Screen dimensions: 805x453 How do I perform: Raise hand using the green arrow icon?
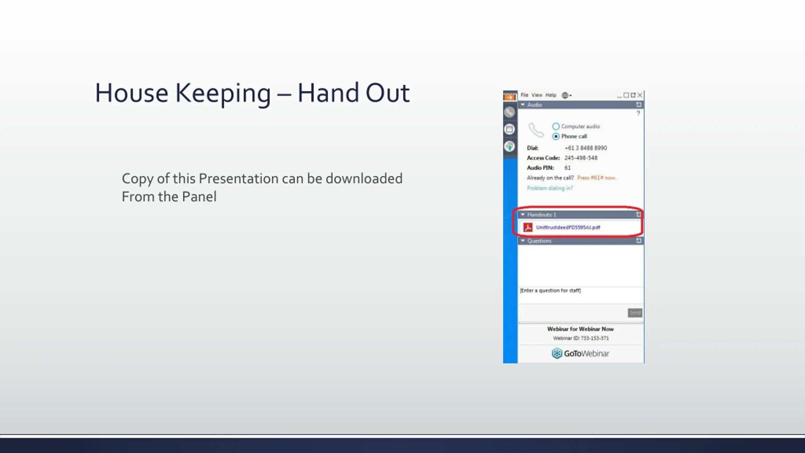point(509,146)
